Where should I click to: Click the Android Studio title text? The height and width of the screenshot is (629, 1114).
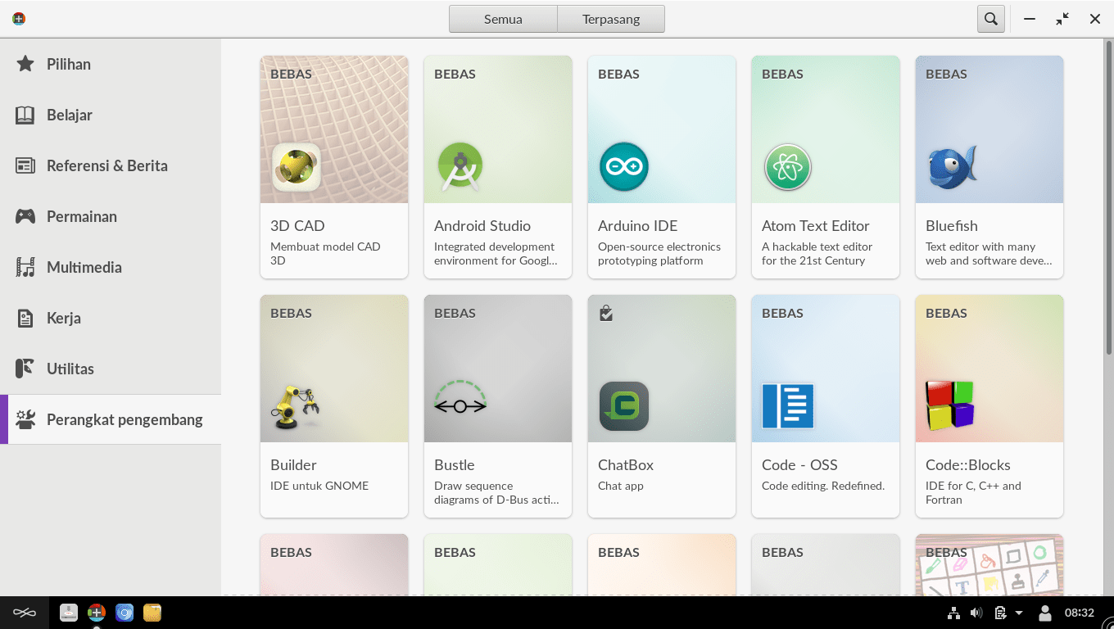click(x=482, y=226)
